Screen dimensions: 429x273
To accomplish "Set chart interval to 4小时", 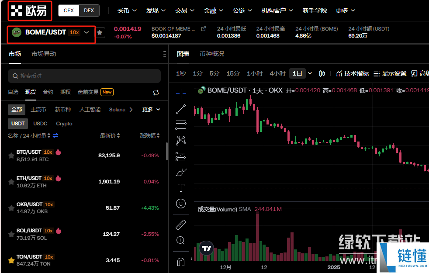I will point(277,73).
